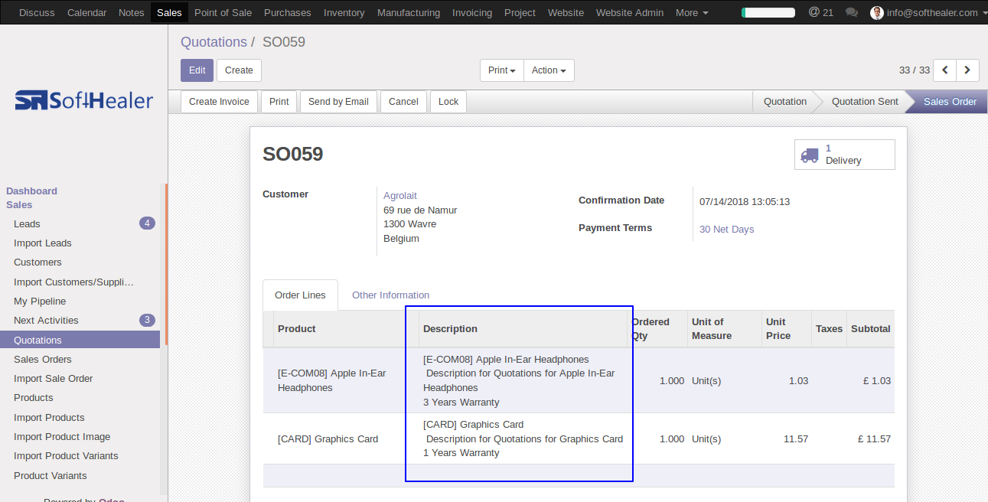Open Agrolait customer link
This screenshot has height=502, width=988.
(400, 196)
